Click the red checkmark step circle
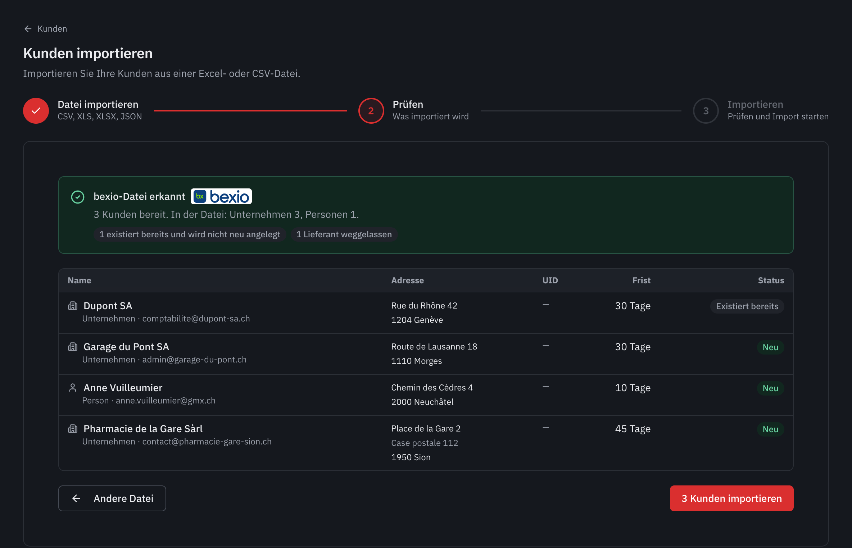Image resolution: width=852 pixels, height=548 pixels. (x=36, y=111)
